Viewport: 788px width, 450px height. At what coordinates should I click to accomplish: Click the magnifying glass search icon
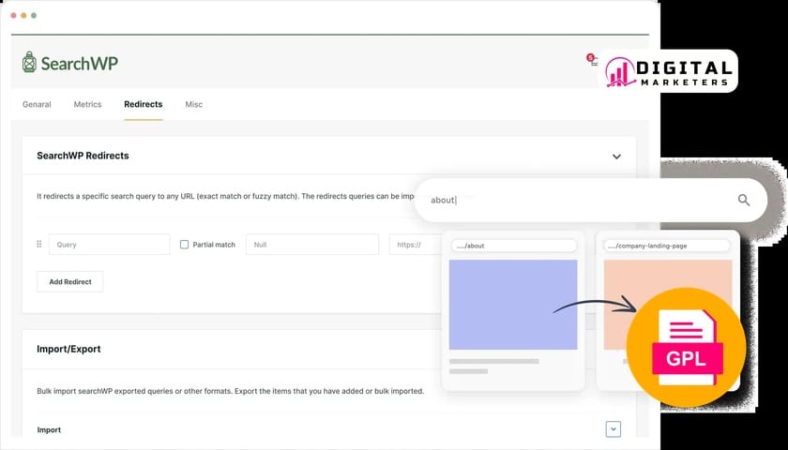click(x=744, y=200)
